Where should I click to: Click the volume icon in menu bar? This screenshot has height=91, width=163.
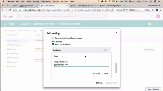click(x=117, y=1)
